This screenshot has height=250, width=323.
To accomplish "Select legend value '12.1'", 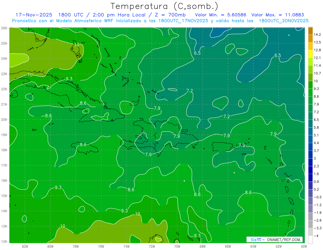I will [317, 58].
